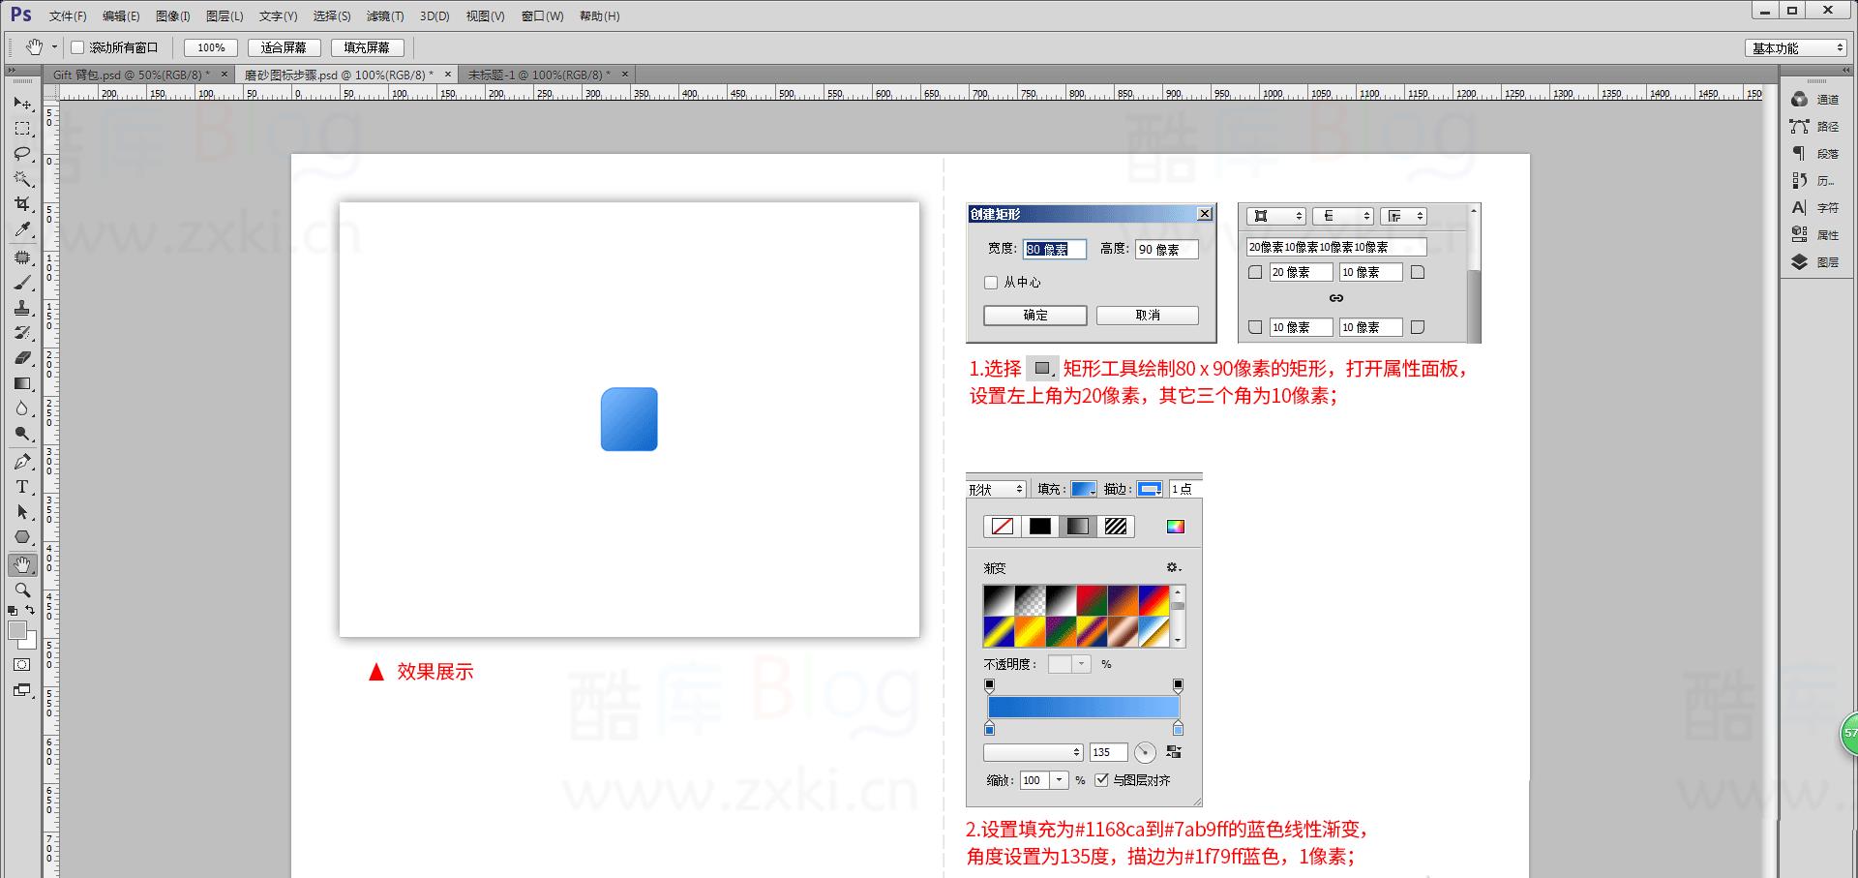Click the 适合屏幕 button

coord(284,46)
